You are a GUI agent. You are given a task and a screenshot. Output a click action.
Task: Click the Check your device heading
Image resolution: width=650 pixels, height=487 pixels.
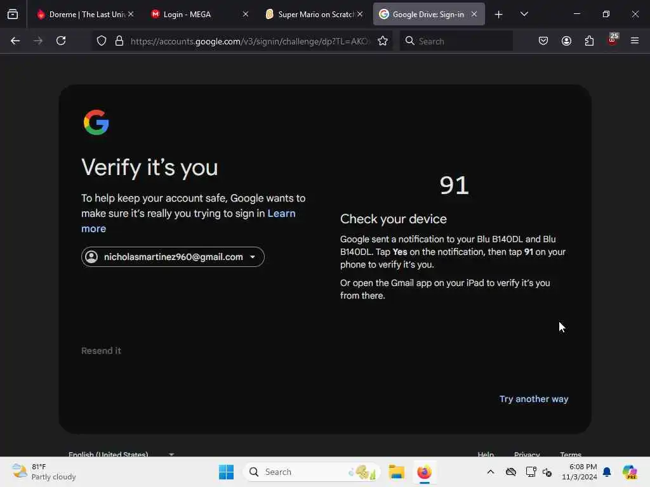click(394, 219)
